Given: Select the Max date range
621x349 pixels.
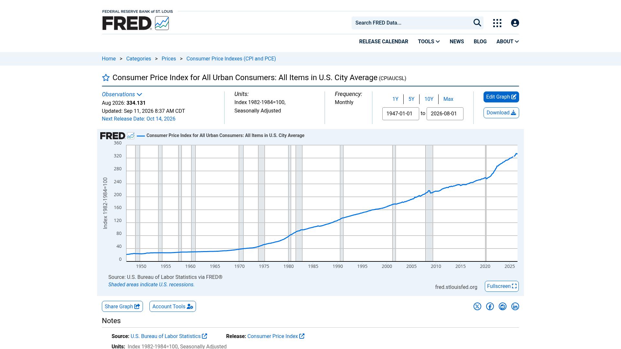Looking at the screenshot, I should 448,99.
